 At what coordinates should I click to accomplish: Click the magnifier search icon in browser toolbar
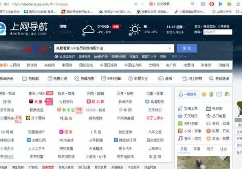[x=193, y=4]
